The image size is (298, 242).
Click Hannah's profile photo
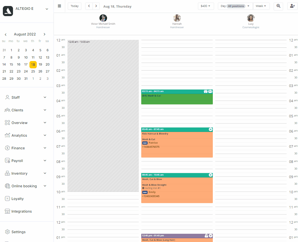[x=177, y=18]
